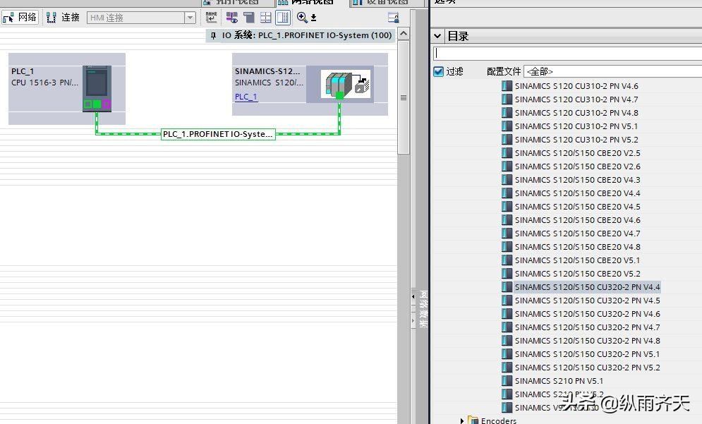Click the green PROFINET port on PLC_1
This screenshot has width=702, height=424.
coord(97,104)
